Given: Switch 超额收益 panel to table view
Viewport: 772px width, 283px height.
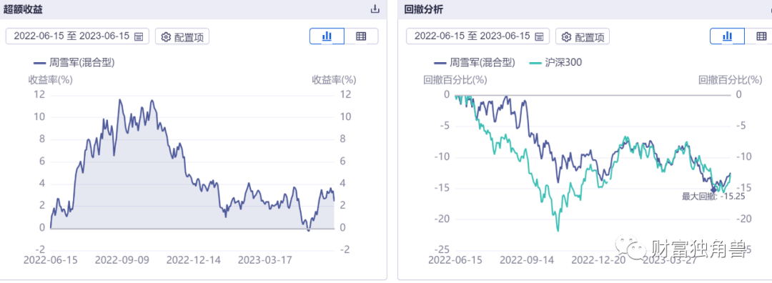Looking at the screenshot, I should [361, 36].
